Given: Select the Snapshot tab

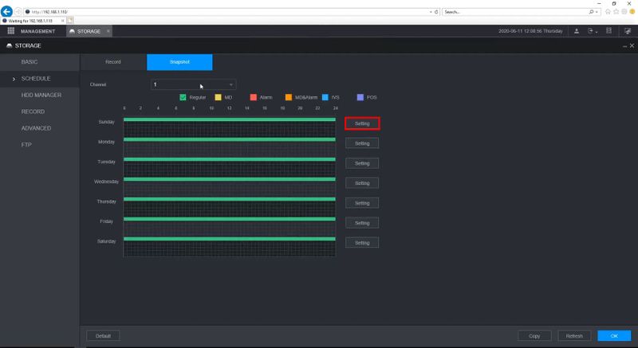Looking at the screenshot, I should click(179, 62).
